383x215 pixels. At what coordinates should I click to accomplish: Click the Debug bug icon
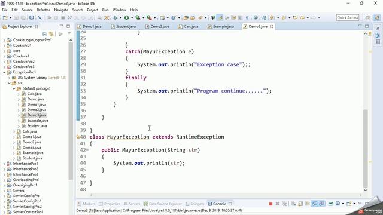[x=115, y=17]
